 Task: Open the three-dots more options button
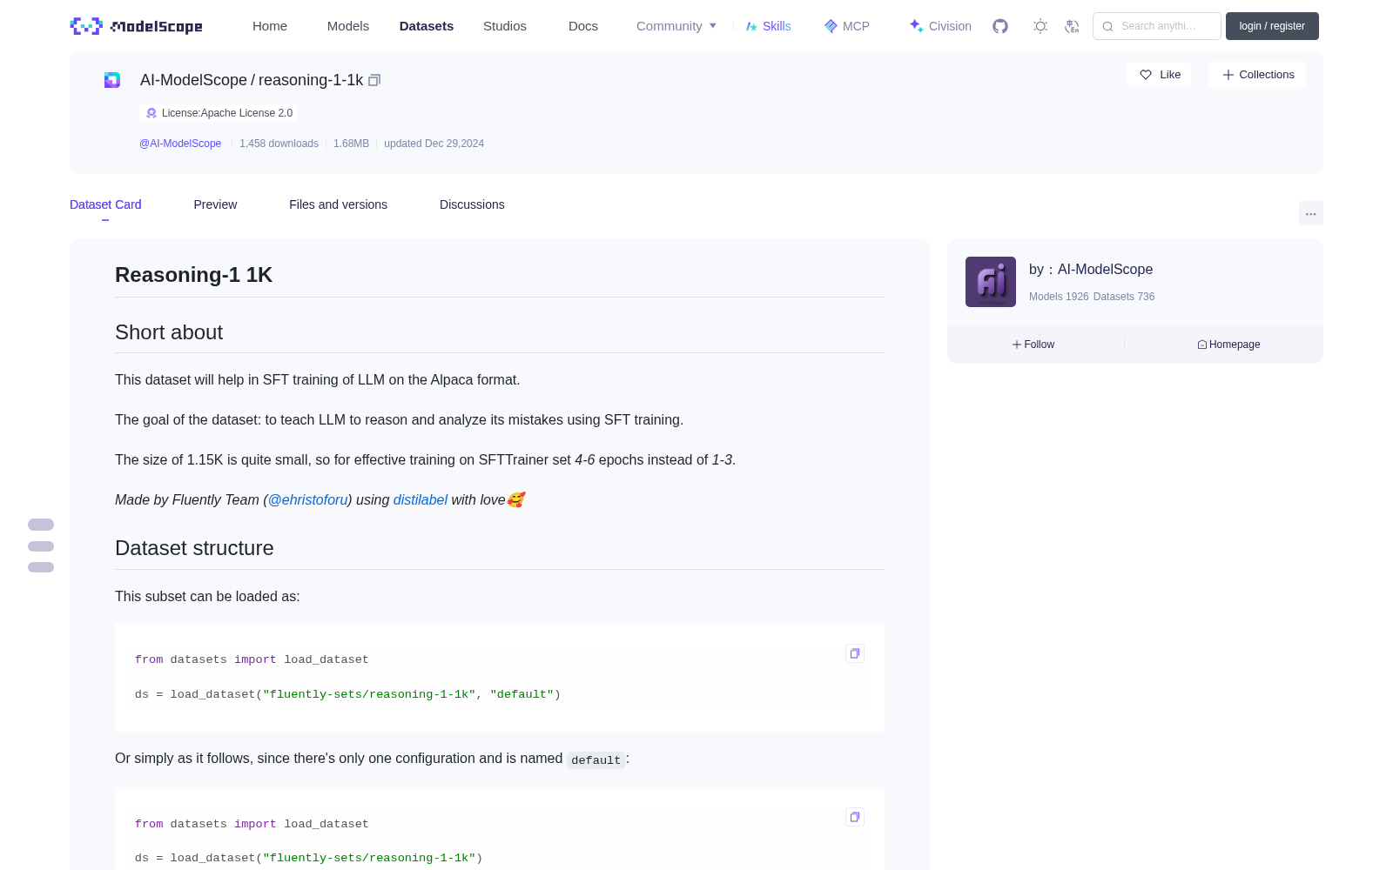tap(1310, 213)
